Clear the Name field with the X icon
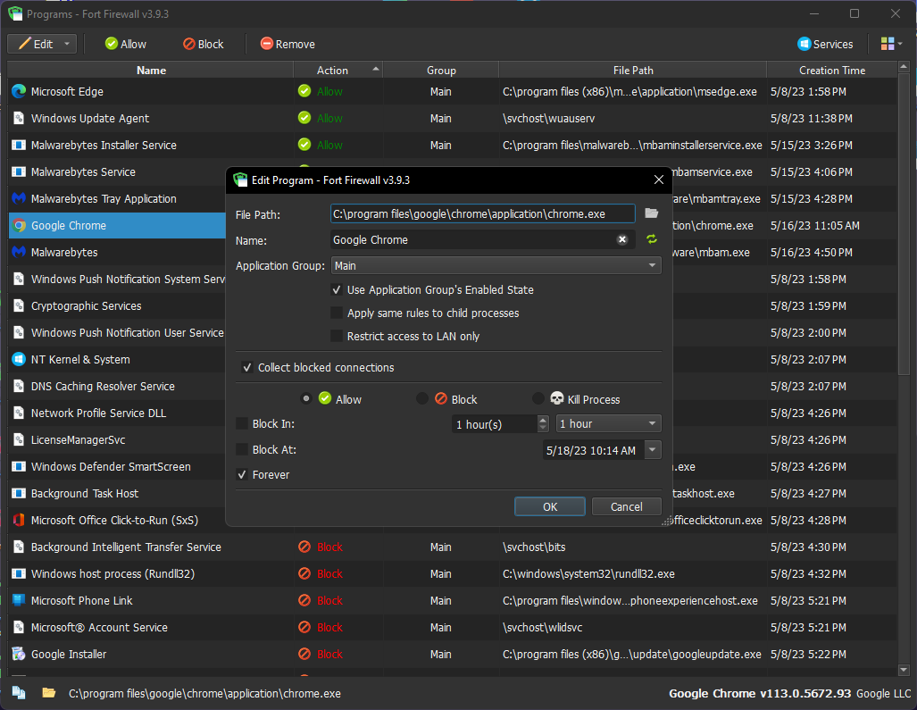Viewport: 917px width, 710px height. [622, 239]
